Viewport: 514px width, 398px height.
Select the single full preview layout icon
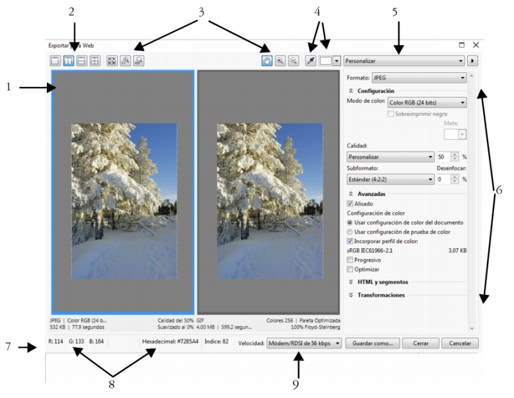tap(55, 61)
